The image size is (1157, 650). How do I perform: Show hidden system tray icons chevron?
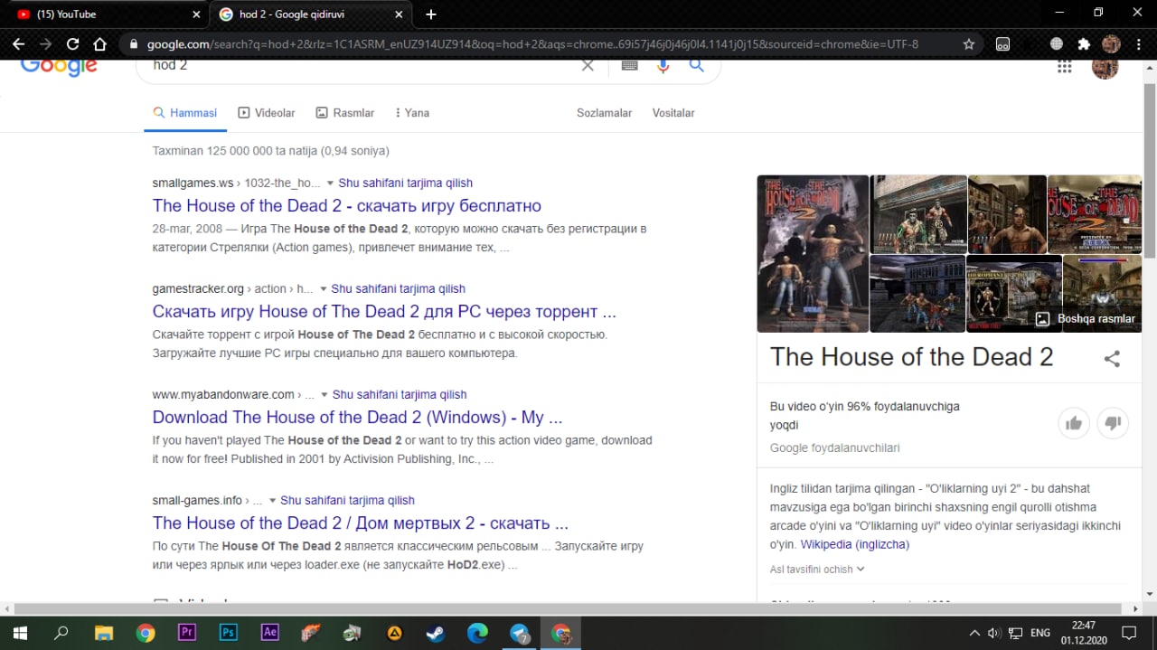[x=974, y=633]
